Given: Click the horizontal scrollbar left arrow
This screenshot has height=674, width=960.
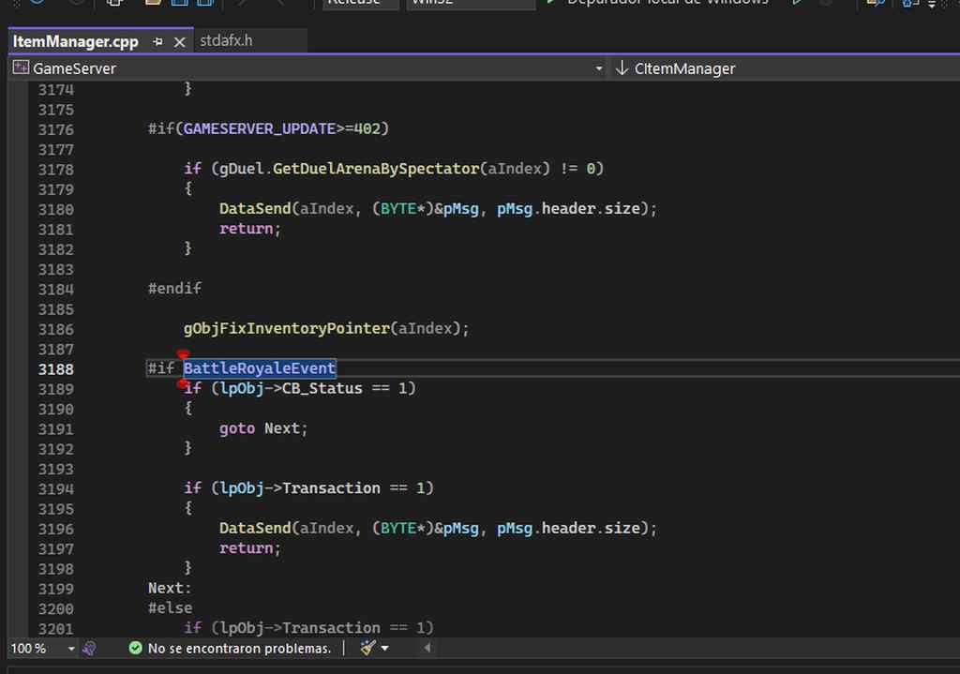Looking at the screenshot, I should 427,648.
